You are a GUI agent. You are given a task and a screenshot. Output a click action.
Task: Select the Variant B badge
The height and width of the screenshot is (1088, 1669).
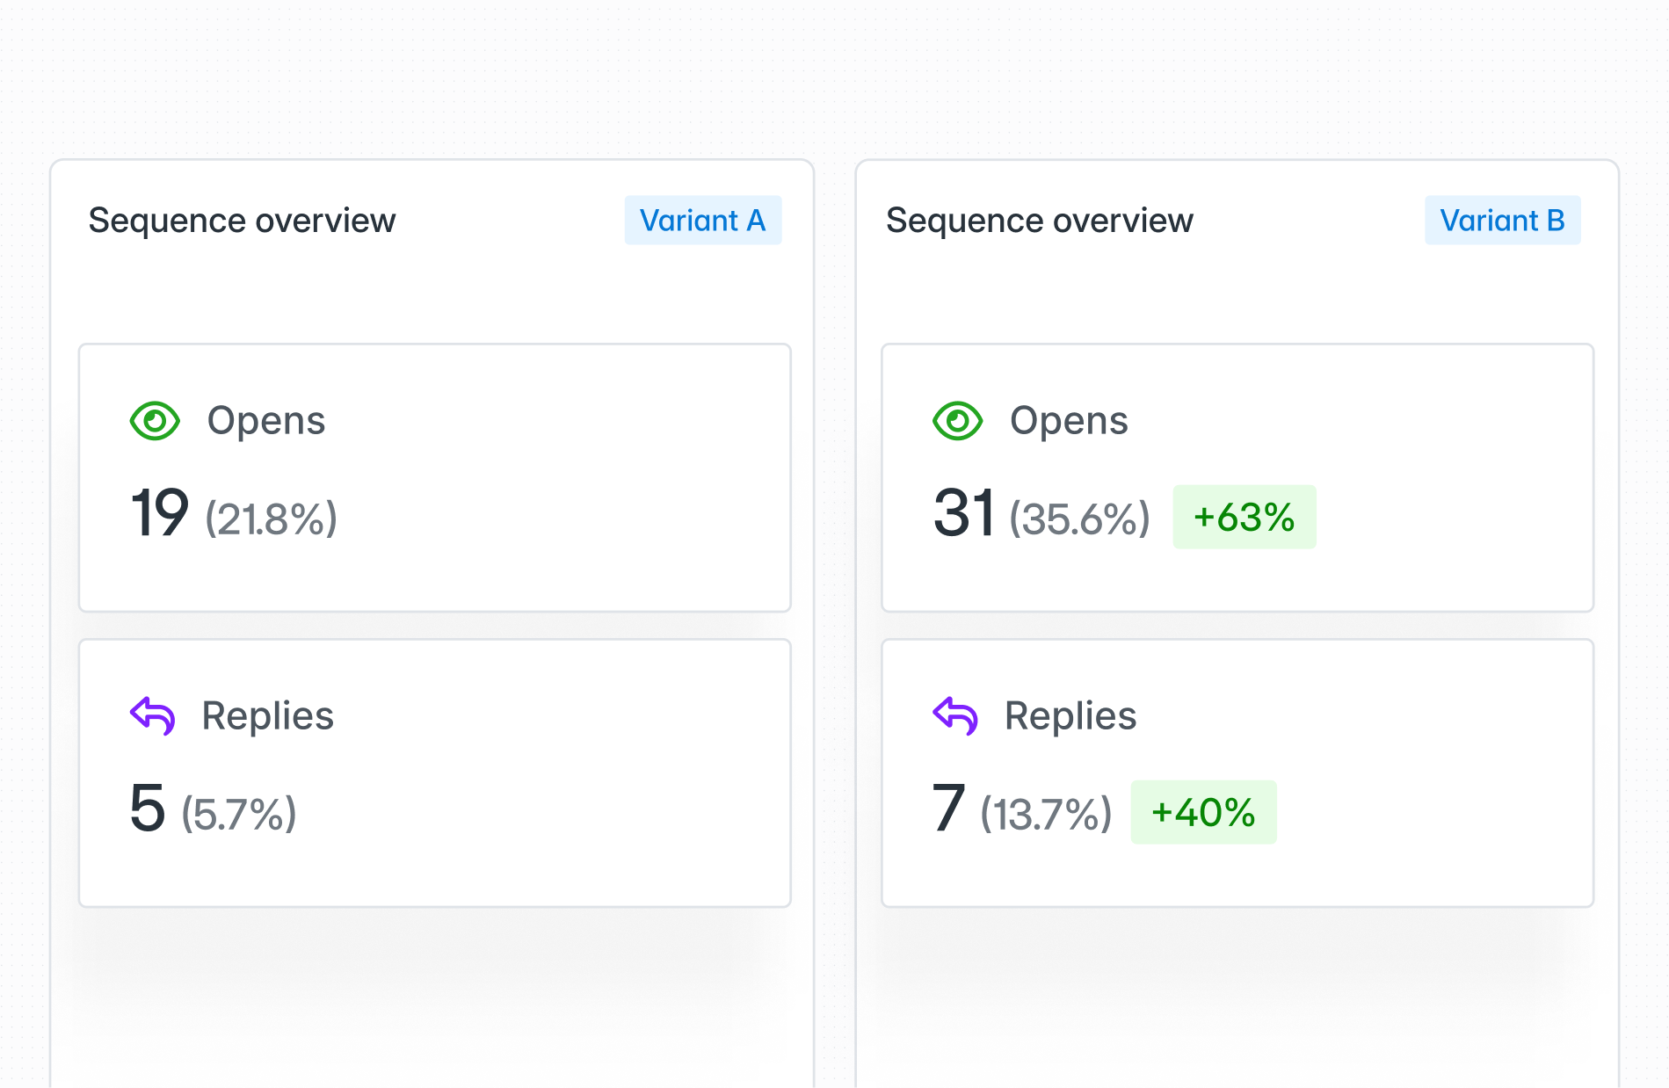coord(1502,221)
